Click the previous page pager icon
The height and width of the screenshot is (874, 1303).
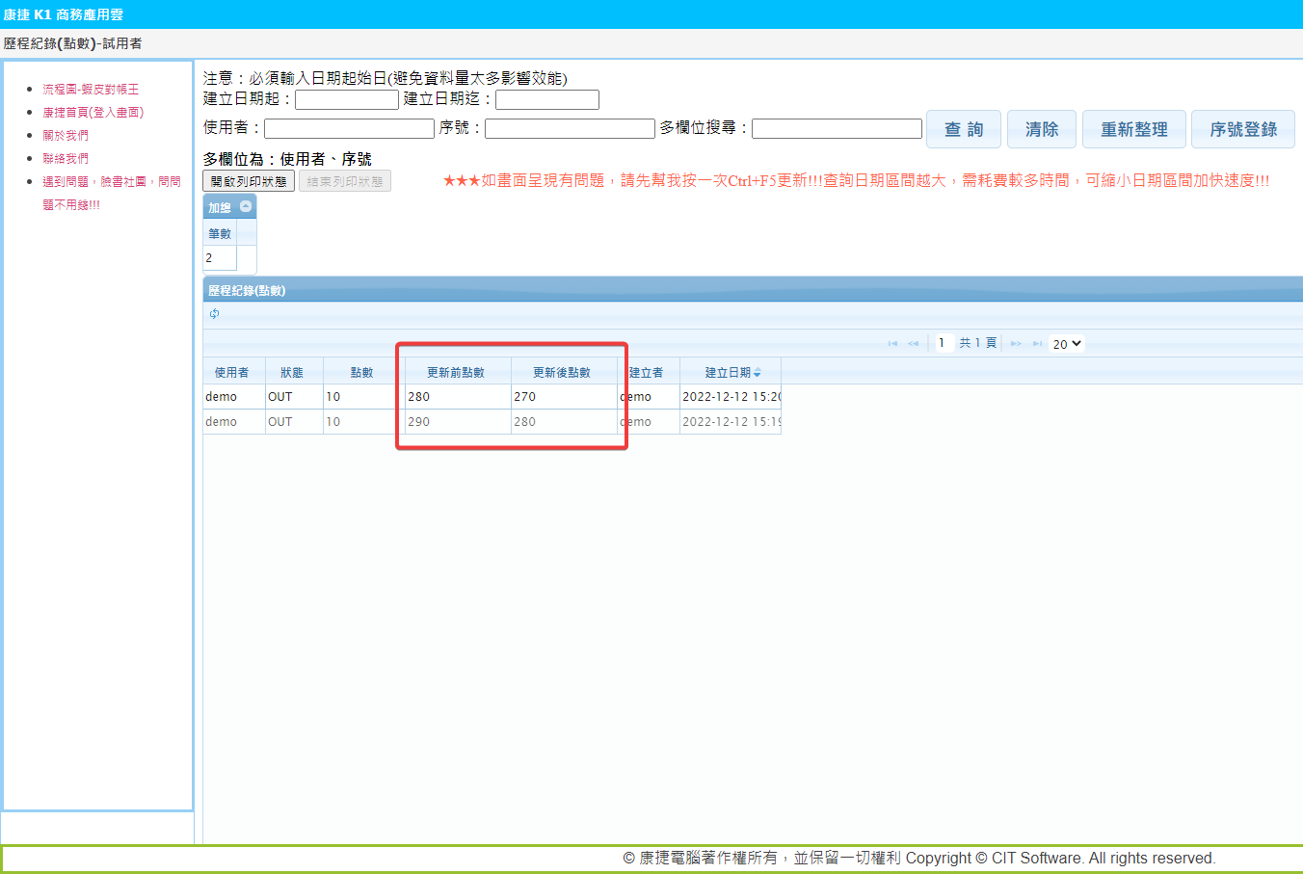point(913,344)
